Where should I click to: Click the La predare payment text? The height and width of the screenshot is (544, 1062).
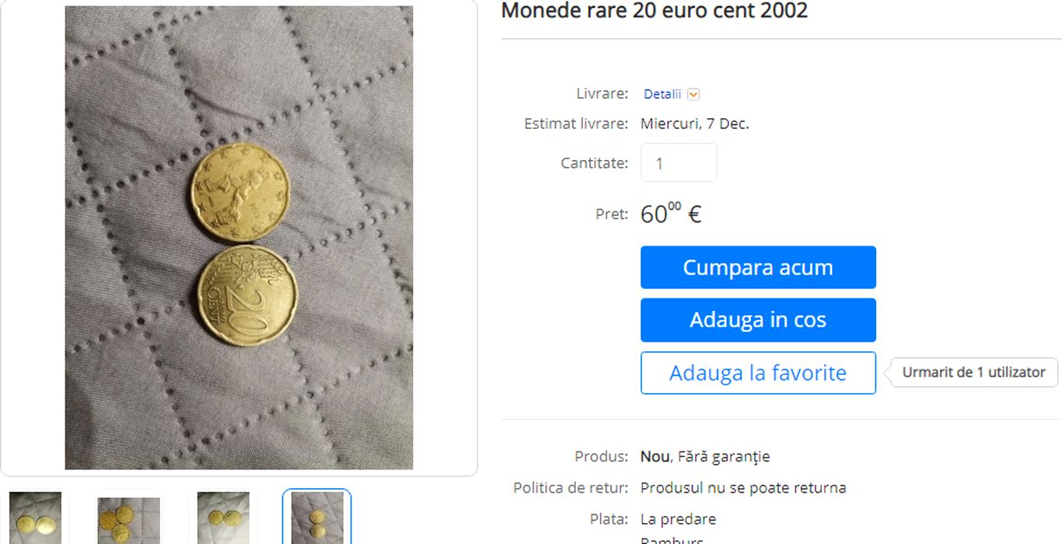(x=678, y=519)
